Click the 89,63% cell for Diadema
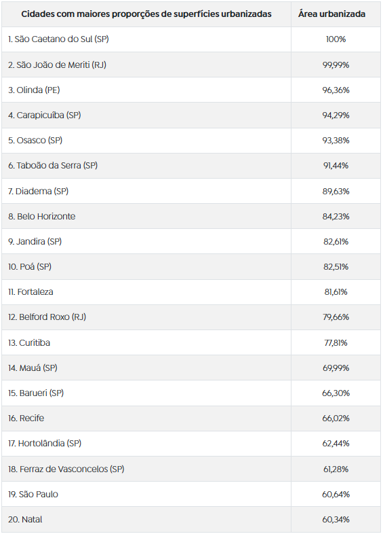Image resolution: width=383 pixels, height=534 pixels. pyautogui.click(x=336, y=191)
